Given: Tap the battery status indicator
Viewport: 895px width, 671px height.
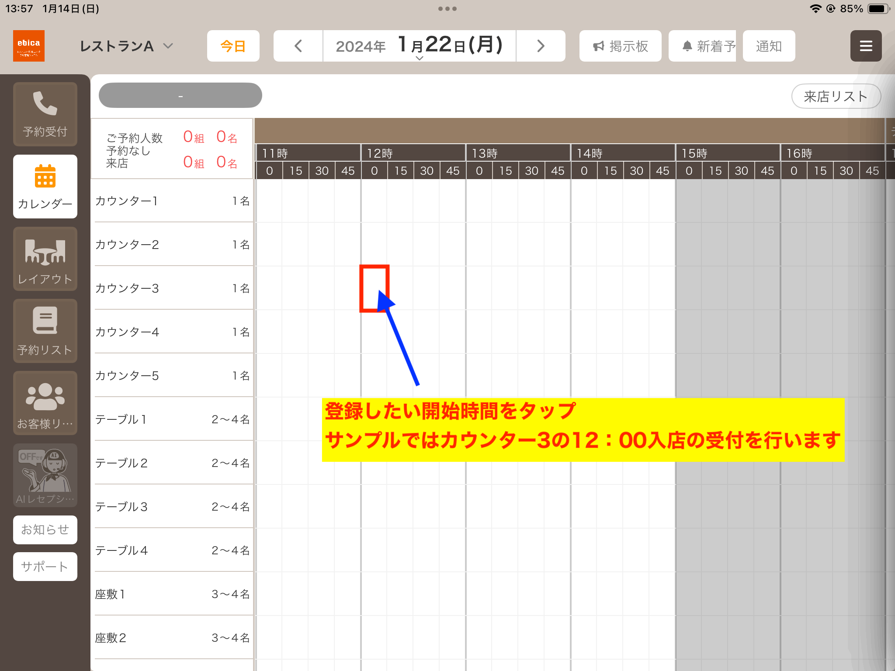Looking at the screenshot, I should coord(879,9).
